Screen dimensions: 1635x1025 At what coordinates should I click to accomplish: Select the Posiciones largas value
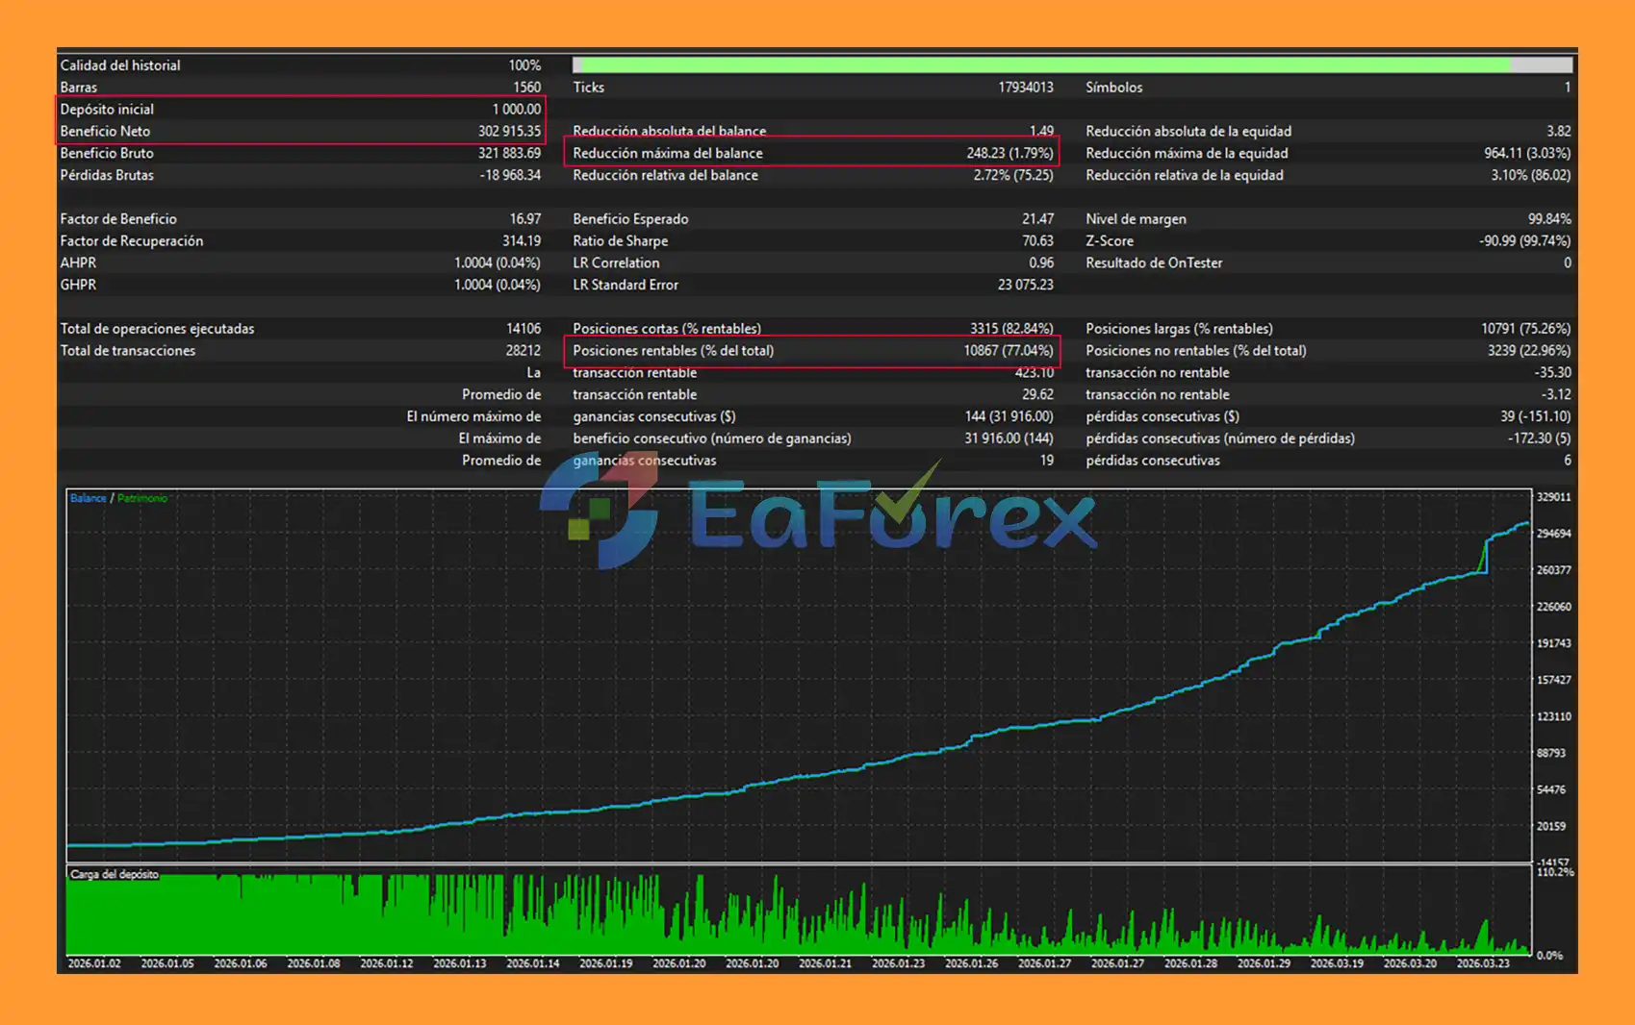point(1525,329)
